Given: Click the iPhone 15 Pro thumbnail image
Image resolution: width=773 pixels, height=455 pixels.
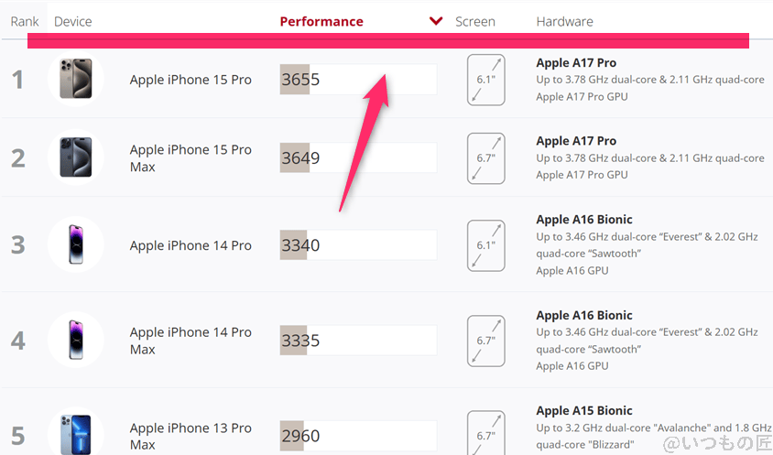Looking at the screenshot, I should tap(75, 80).
